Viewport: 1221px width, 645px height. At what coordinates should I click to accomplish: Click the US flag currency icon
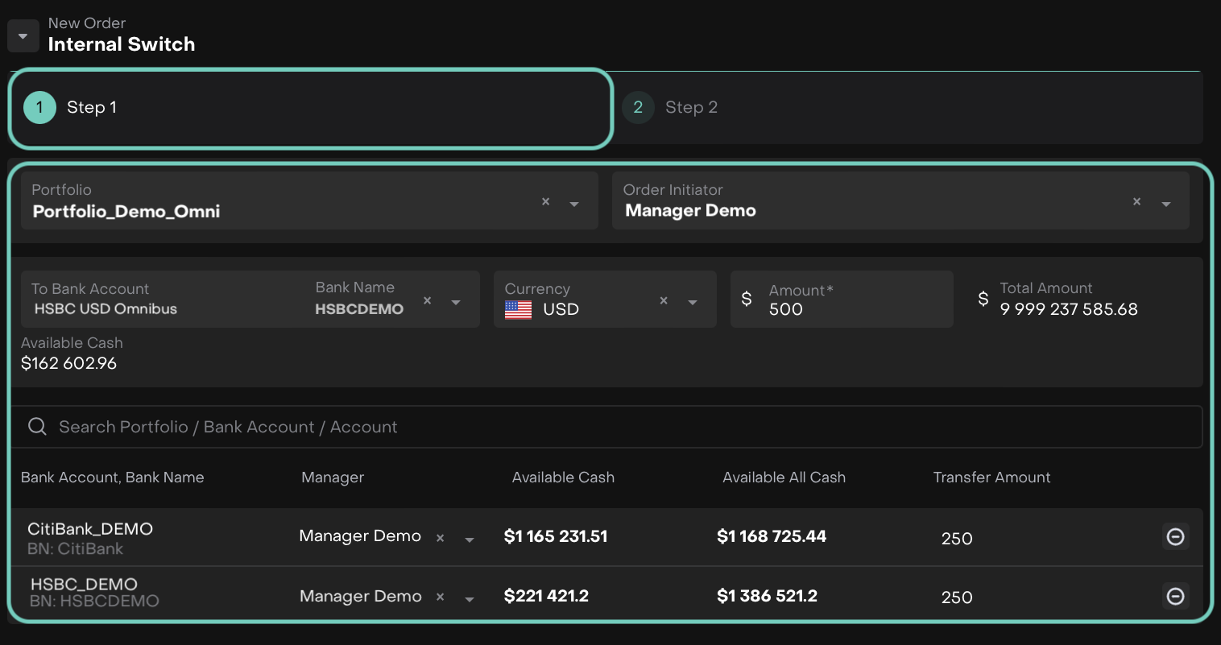[518, 309]
